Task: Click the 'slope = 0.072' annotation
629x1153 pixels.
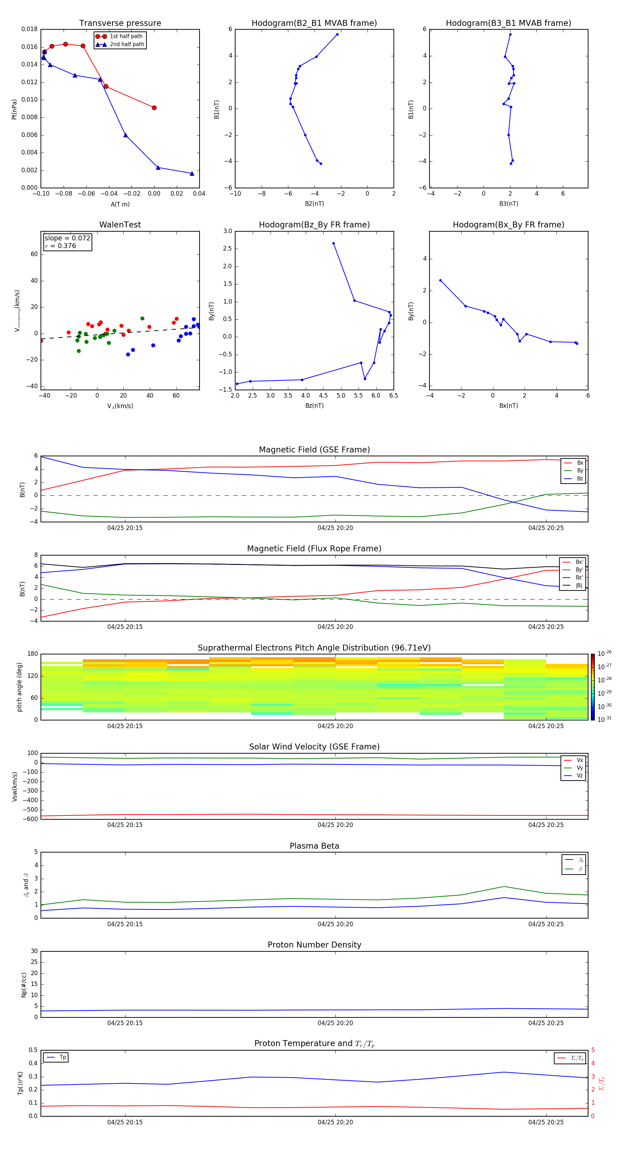Action: [67, 238]
